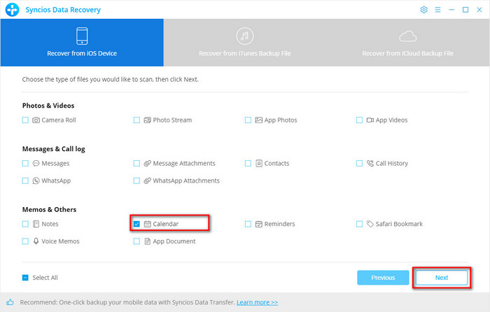Screen dimensions: 490x312
Task: Select the App Videos checkbox
Action: pyautogui.click(x=359, y=120)
